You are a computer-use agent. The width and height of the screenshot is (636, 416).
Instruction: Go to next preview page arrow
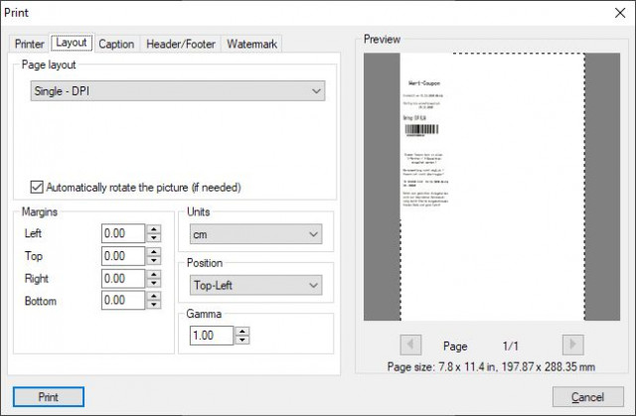[x=572, y=345]
